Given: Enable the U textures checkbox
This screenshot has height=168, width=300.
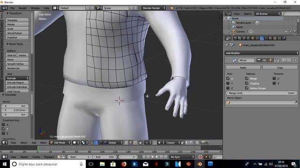Looking at the screenshot, I should tap(274, 78).
